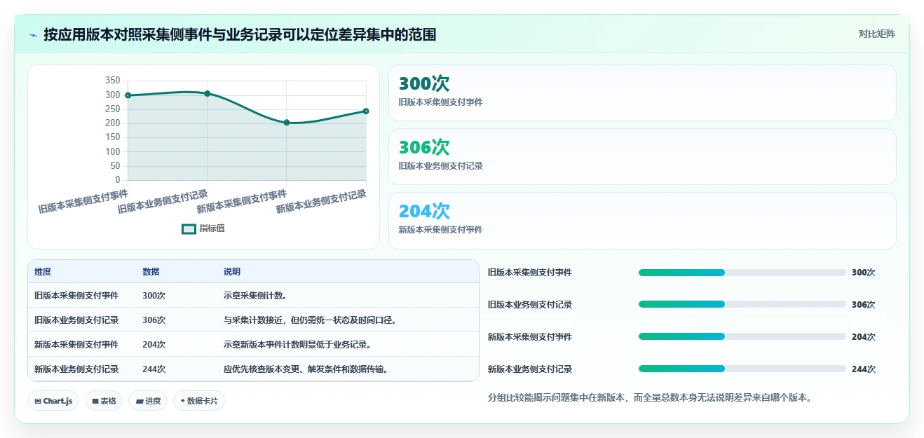Image resolution: width=924 pixels, height=438 pixels.
Task: Click the icon in the 表格 chip
Action: pyautogui.click(x=95, y=402)
